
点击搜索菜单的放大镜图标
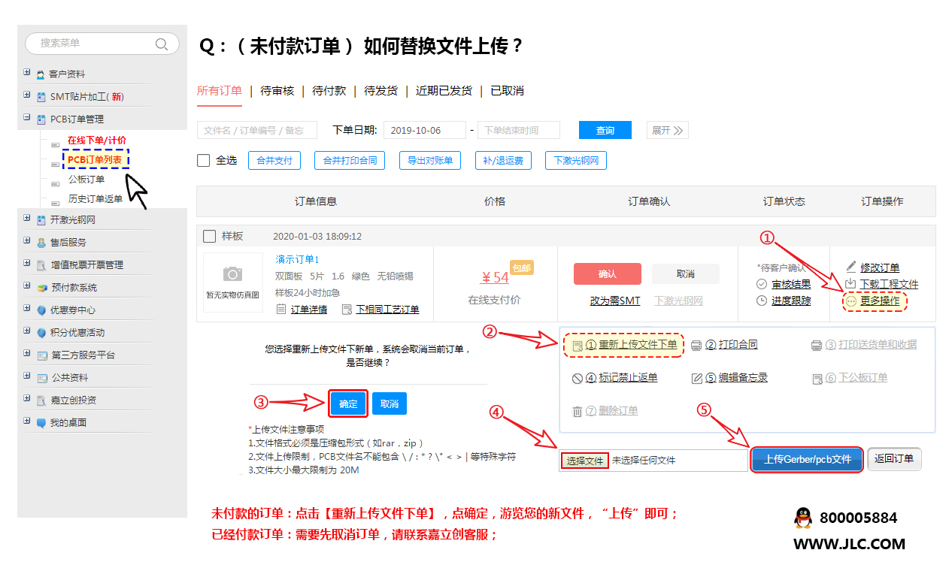(162, 43)
